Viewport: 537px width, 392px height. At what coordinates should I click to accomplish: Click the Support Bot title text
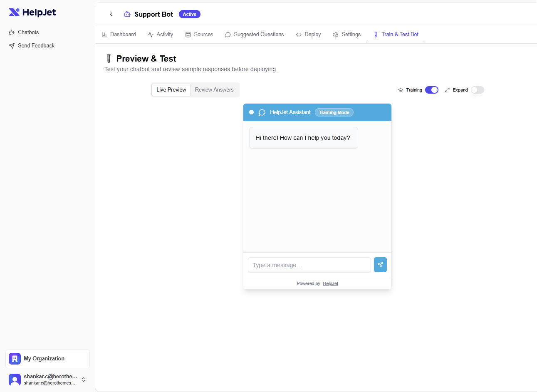click(154, 14)
